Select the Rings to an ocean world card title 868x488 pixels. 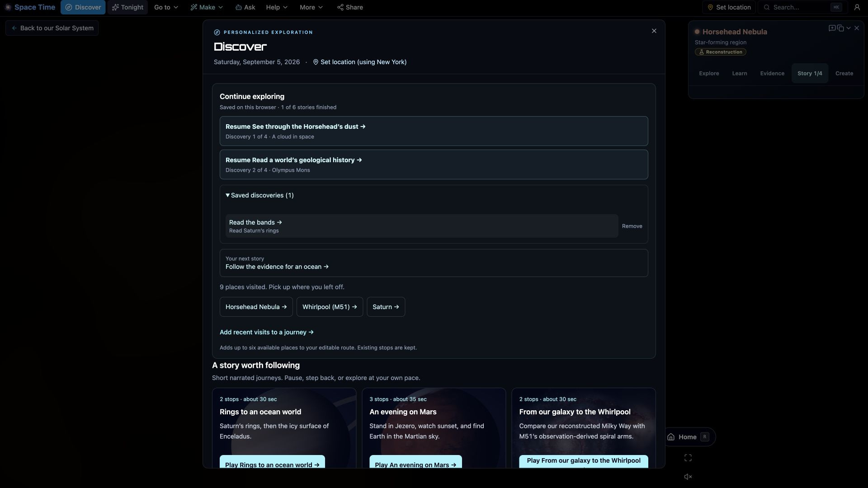click(x=260, y=412)
